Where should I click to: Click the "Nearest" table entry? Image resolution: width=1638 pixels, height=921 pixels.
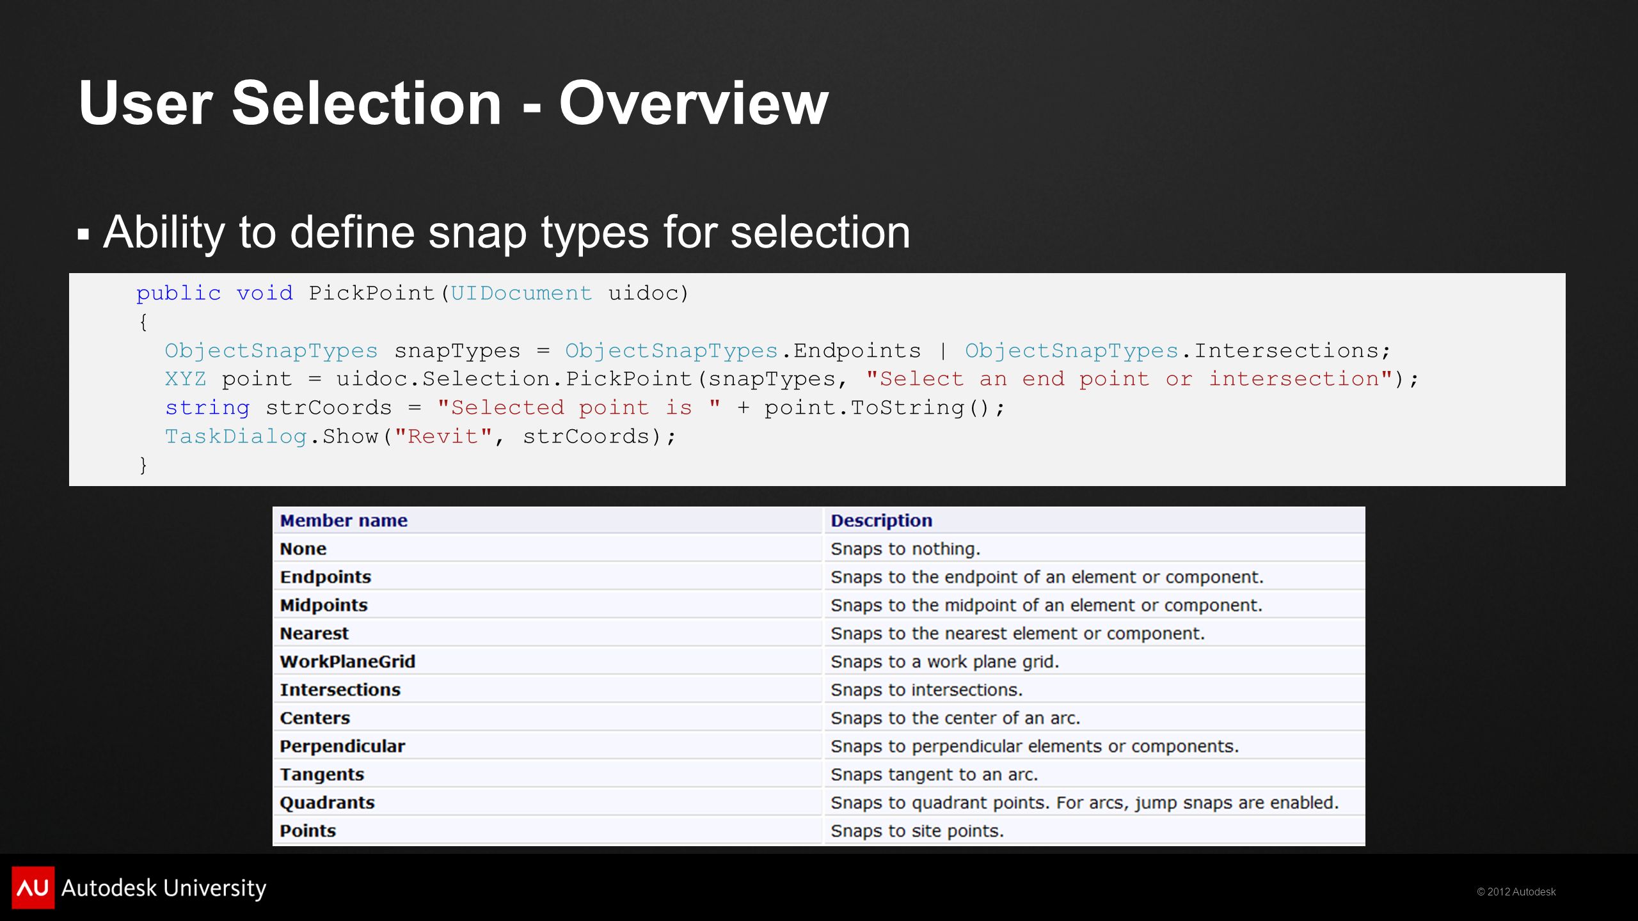click(x=314, y=633)
